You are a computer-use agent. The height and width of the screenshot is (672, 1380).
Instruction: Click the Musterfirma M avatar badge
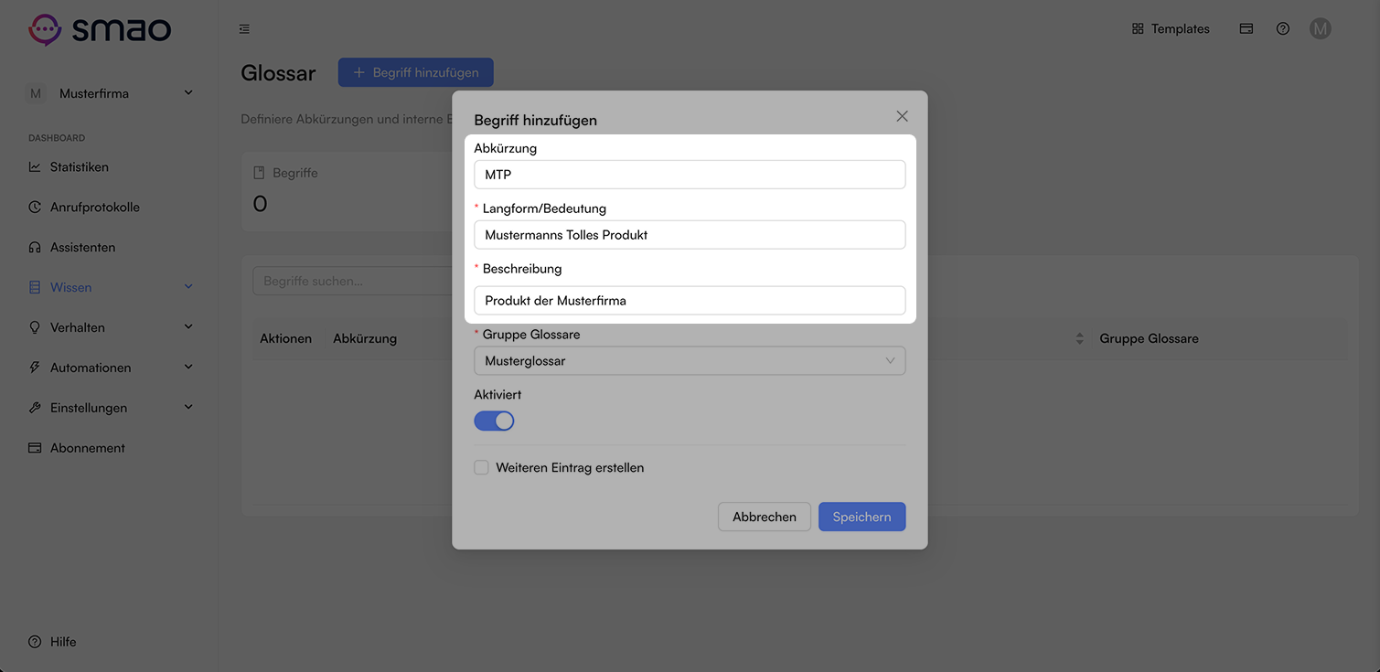click(x=36, y=93)
